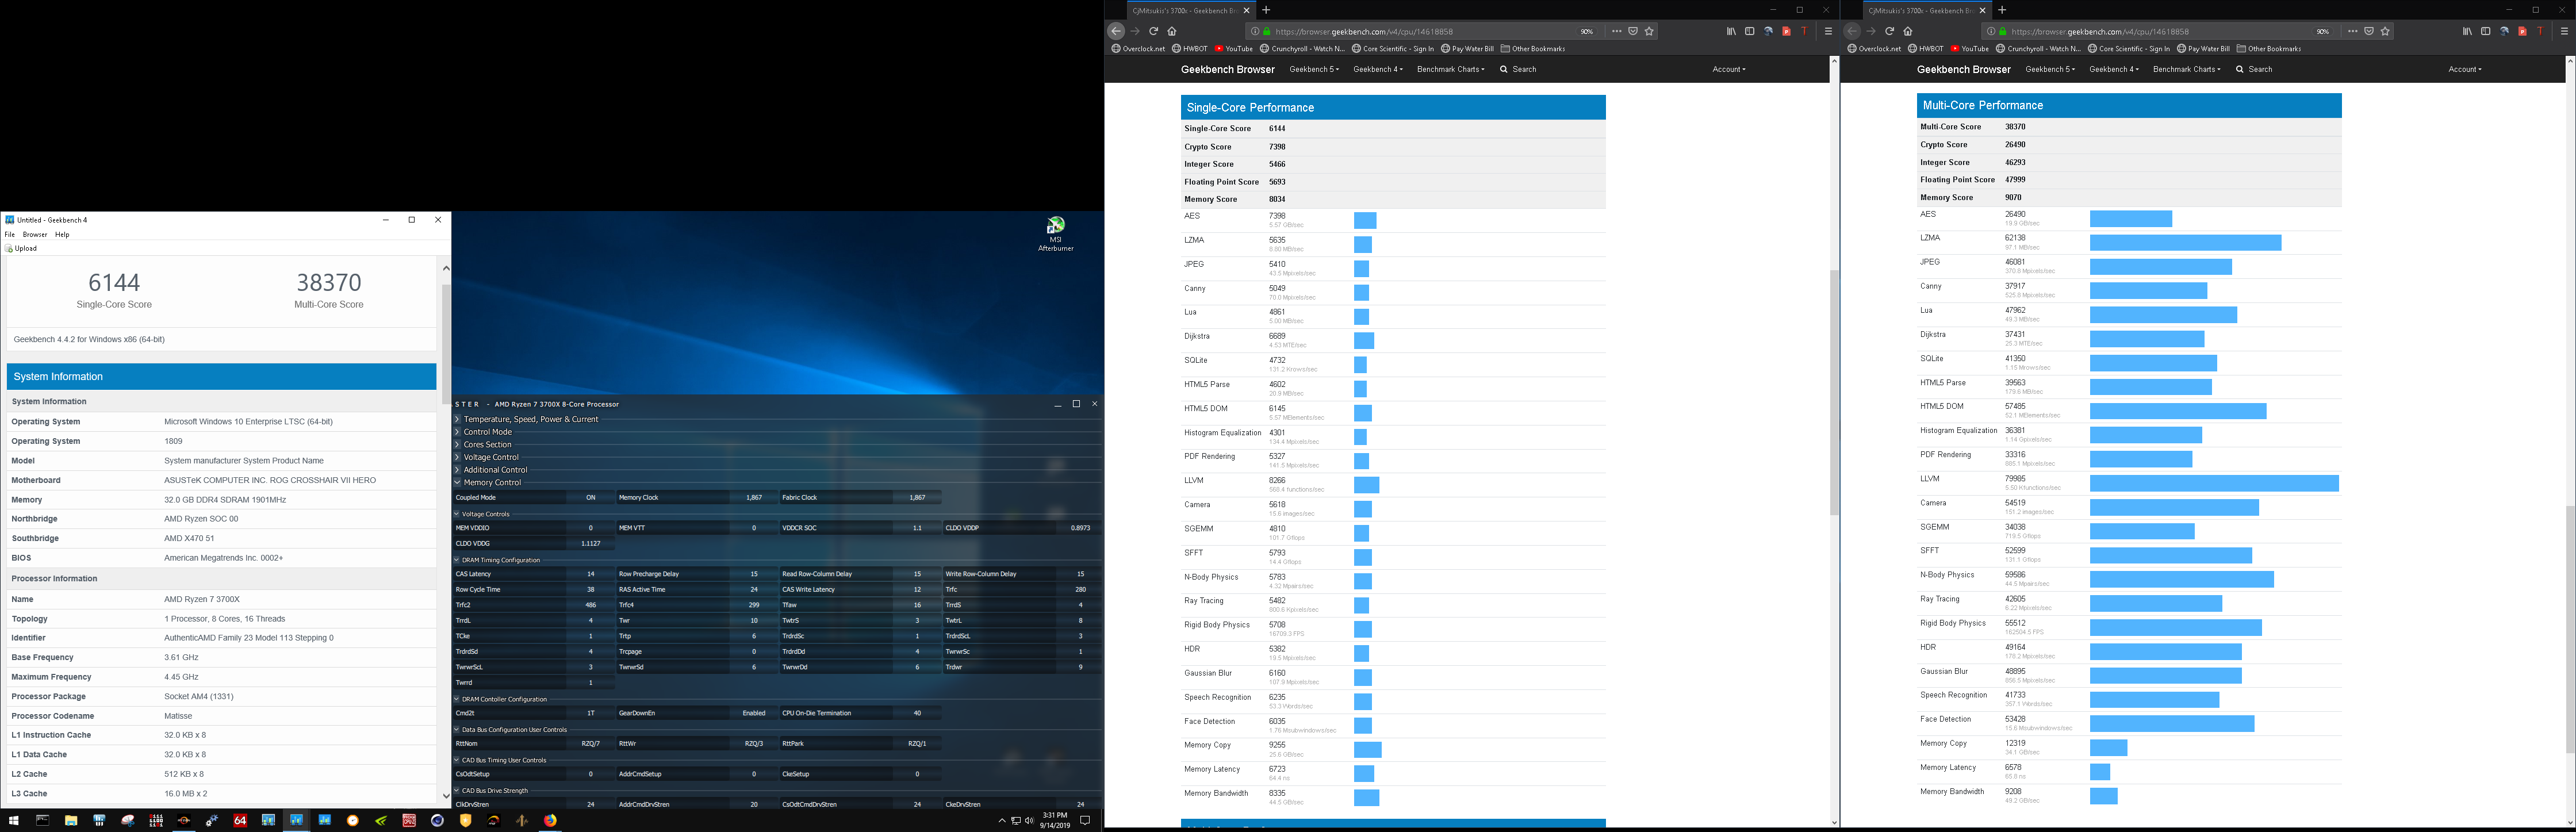This screenshot has width=2576, height=832.
Task: Click Back arrow in left Firefox window
Action: [x=1117, y=31]
